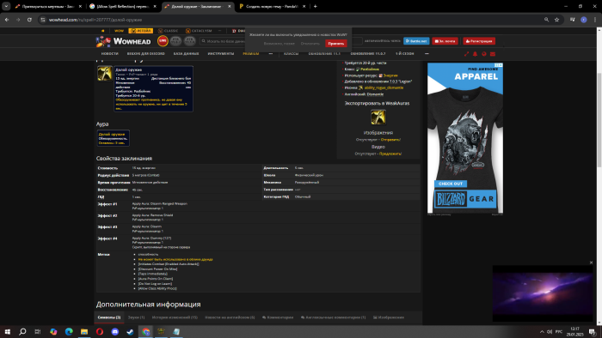Expand the main navigation more menu
This screenshot has width=602, height=338.
(x=271, y=53)
